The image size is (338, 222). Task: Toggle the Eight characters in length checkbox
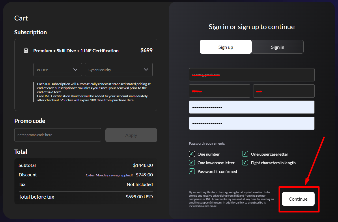tap(245, 163)
